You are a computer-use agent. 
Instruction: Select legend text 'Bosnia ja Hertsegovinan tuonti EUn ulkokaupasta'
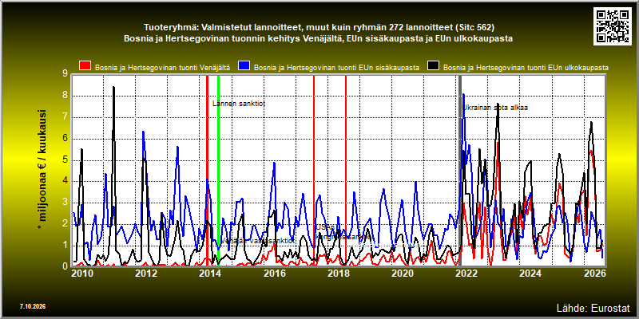tap(526, 68)
